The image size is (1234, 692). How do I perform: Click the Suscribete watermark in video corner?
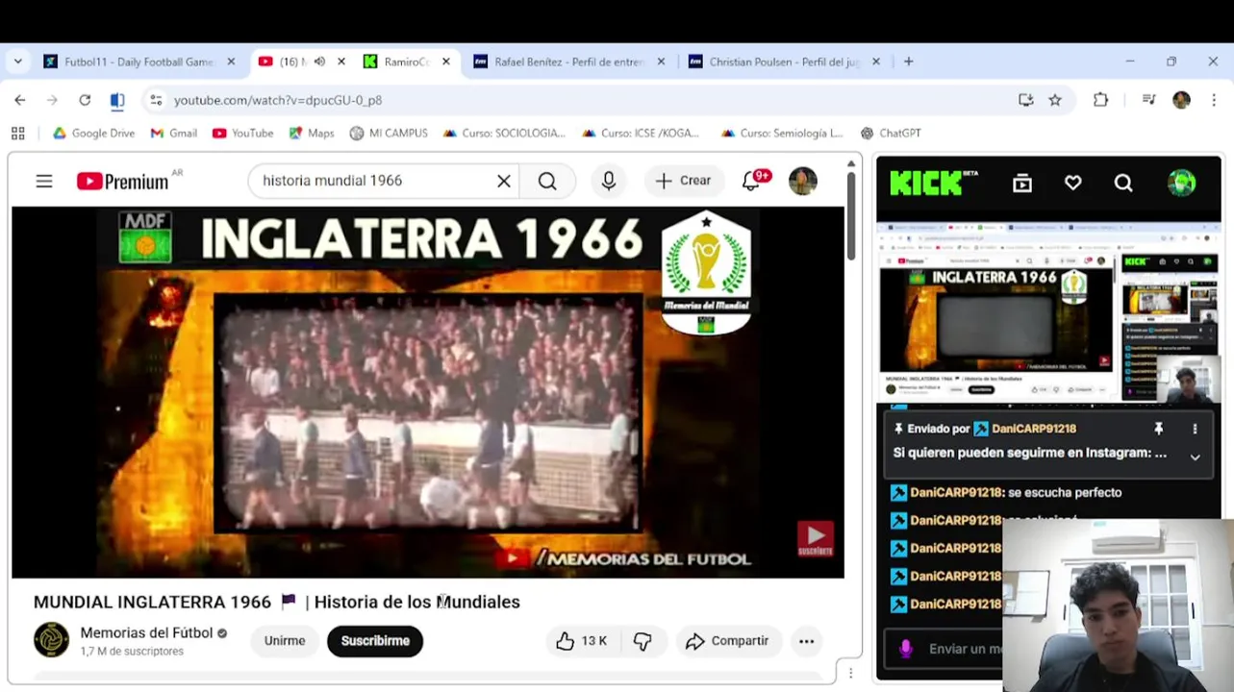coord(815,539)
